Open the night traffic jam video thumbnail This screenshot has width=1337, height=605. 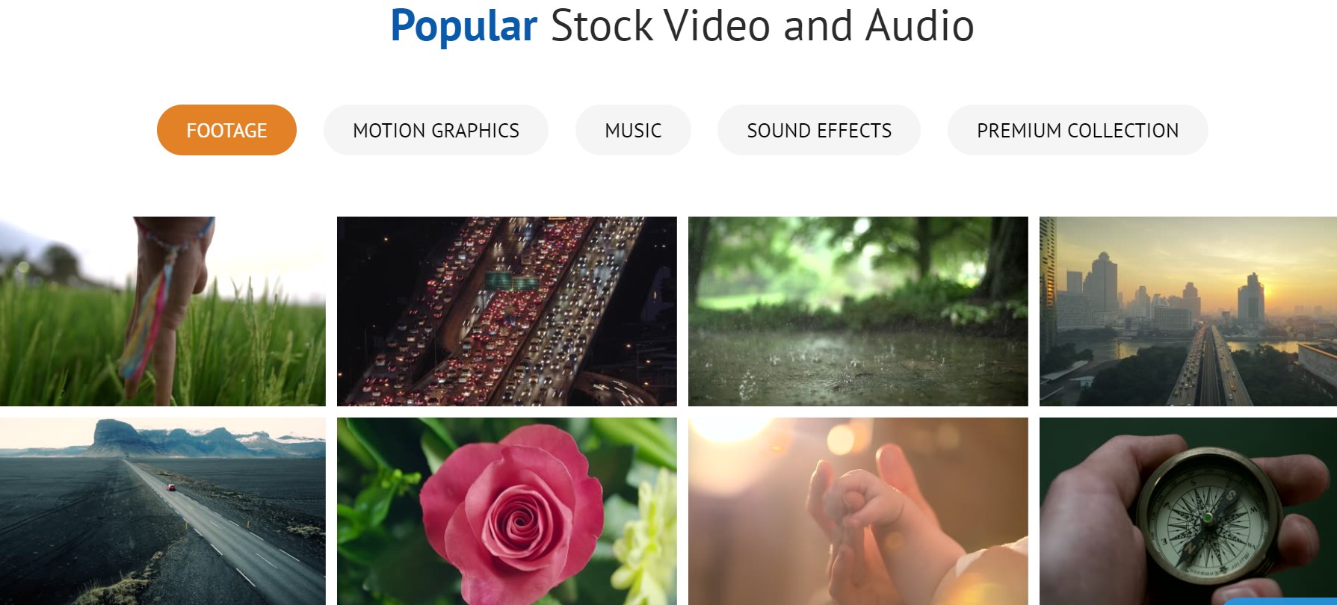[507, 311]
